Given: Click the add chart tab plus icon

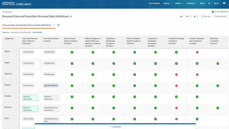Looking at the screenshot, I should click(58, 25).
